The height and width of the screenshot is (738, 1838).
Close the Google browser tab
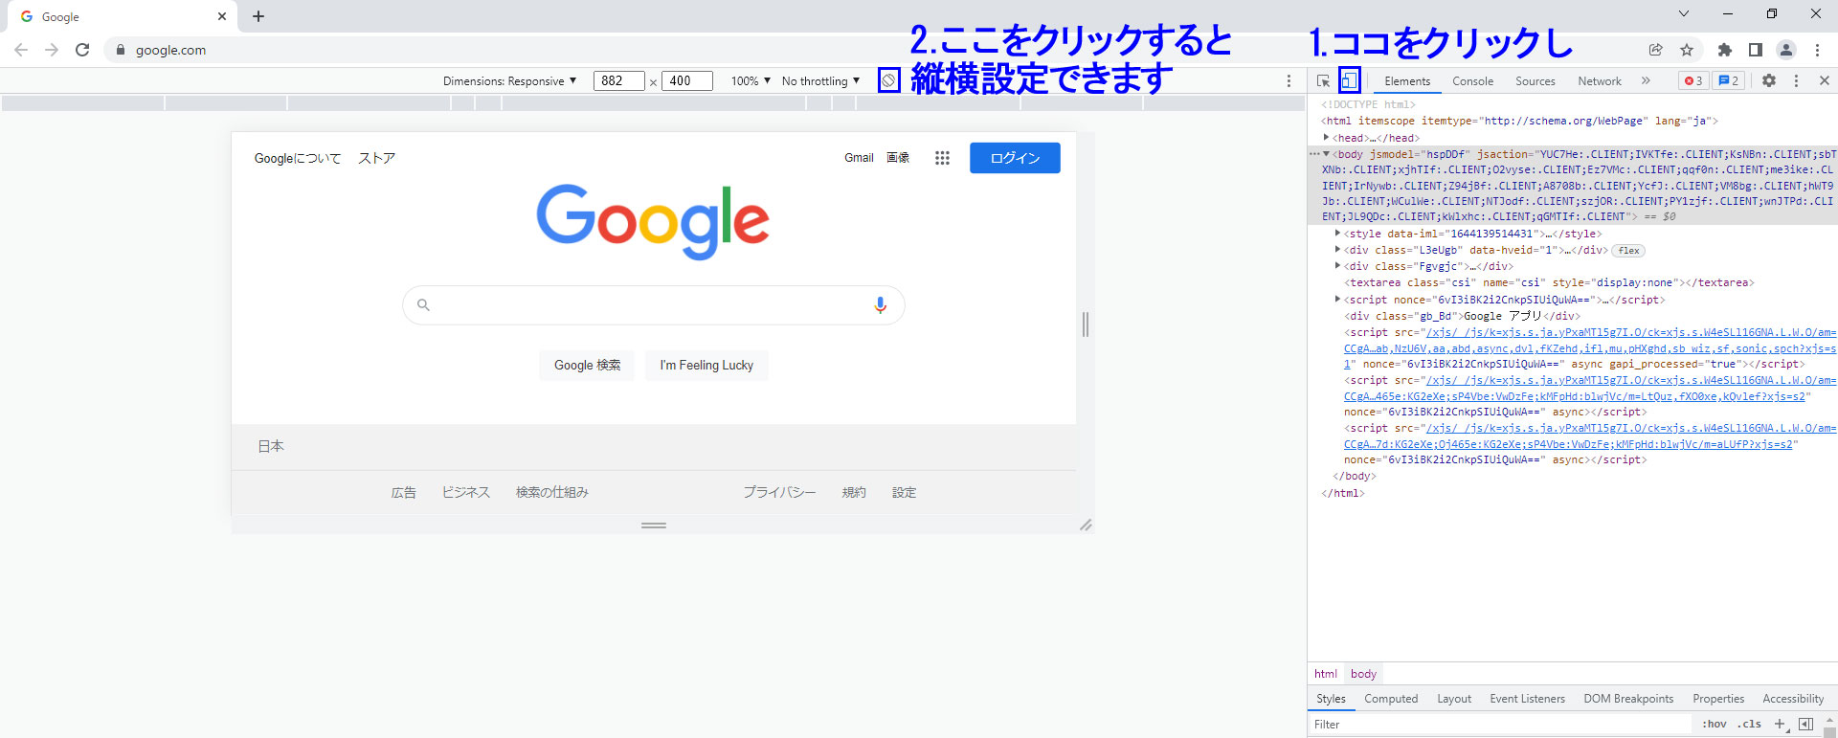coord(222,16)
